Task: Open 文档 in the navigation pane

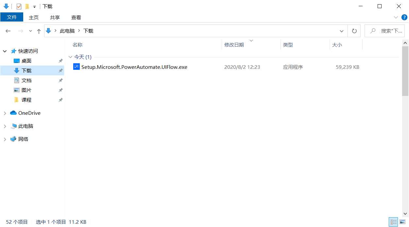Action: pos(26,81)
